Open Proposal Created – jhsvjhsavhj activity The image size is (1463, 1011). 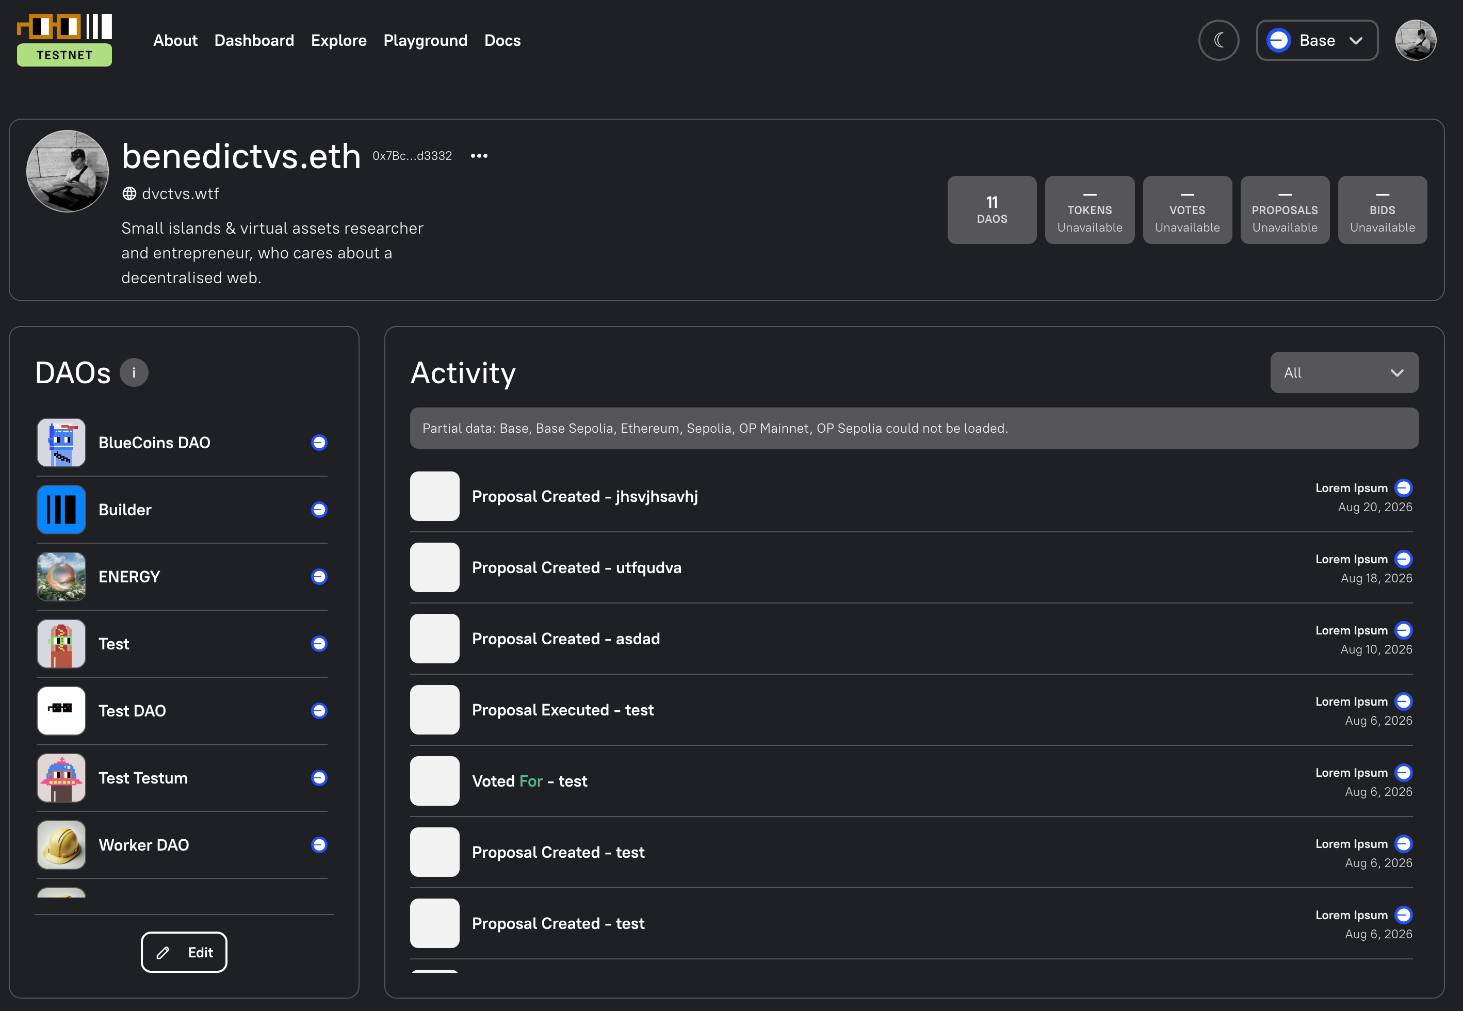pyautogui.click(x=911, y=496)
